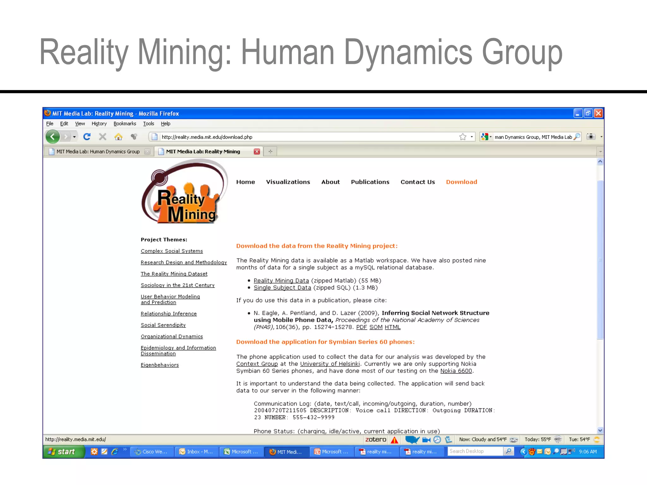Click the Tue: 54°F forecast entry
647x485 pixels.
click(579, 439)
